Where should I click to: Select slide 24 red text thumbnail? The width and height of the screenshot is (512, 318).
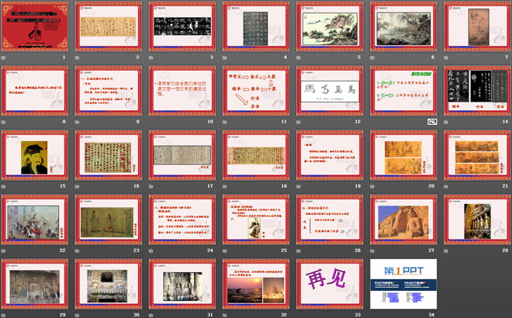(x=182, y=219)
